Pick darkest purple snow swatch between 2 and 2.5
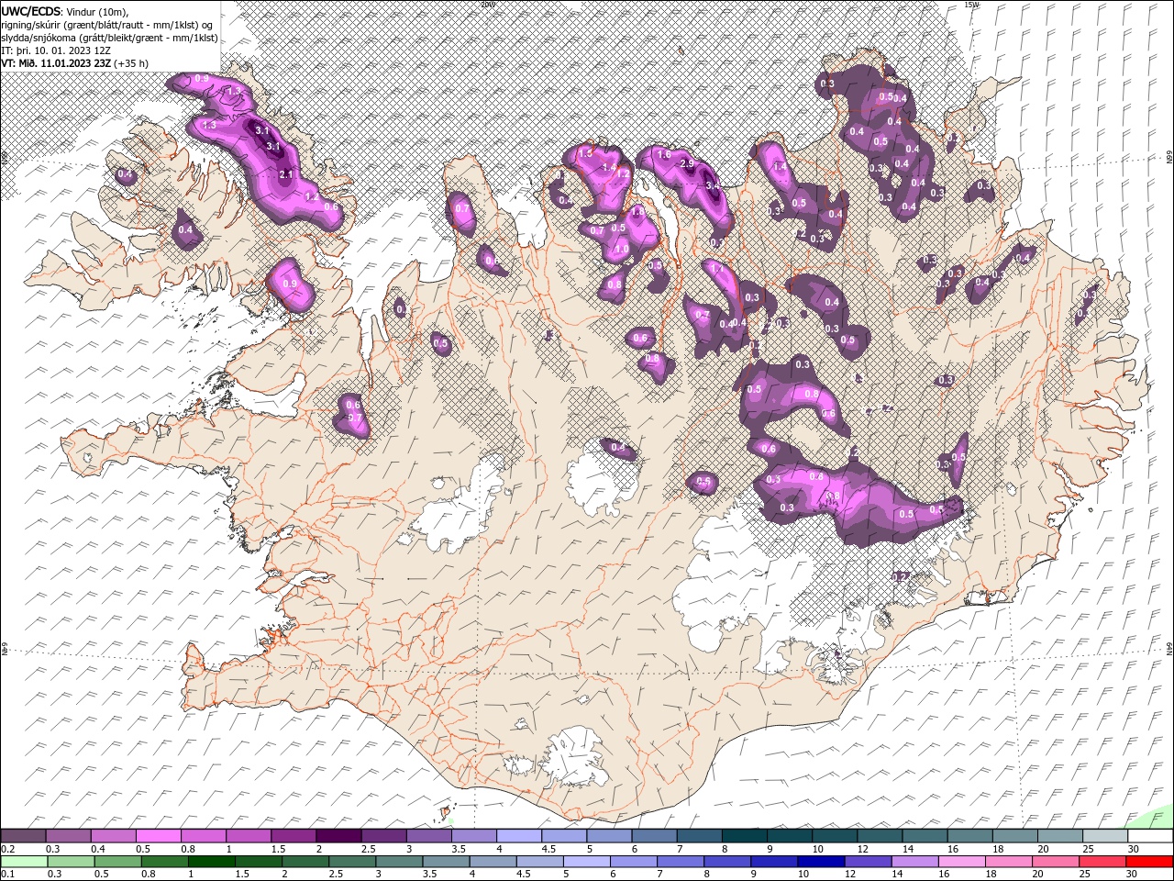This screenshot has height=881, width=1174. [x=338, y=836]
